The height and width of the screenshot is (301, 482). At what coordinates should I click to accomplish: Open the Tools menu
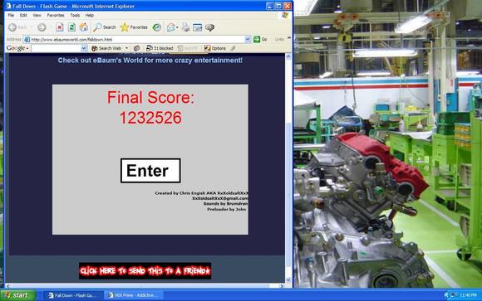(75, 15)
